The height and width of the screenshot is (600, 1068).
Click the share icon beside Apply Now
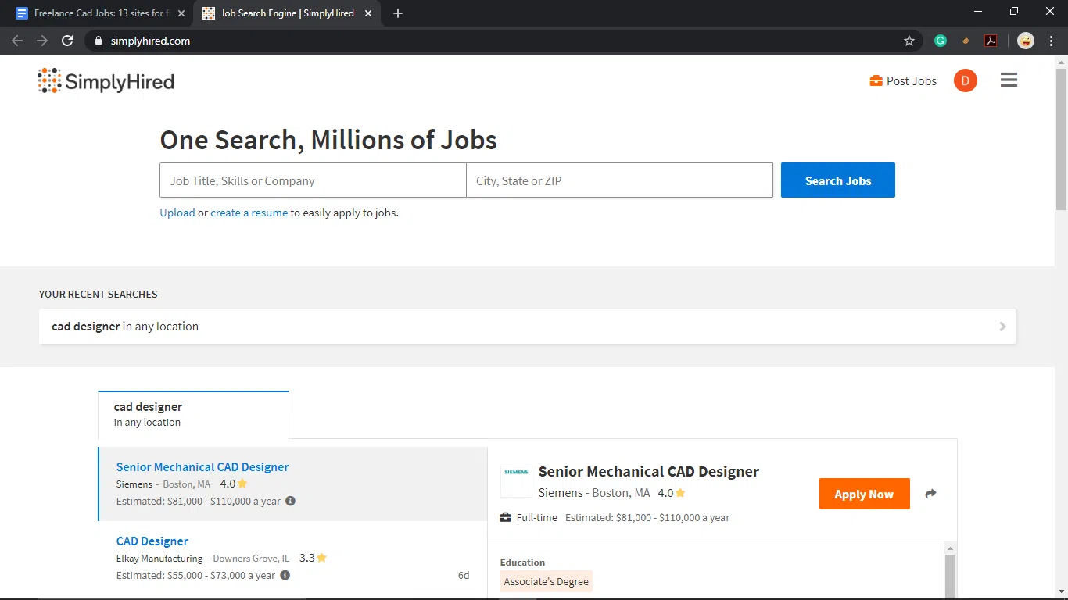[930, 493]
